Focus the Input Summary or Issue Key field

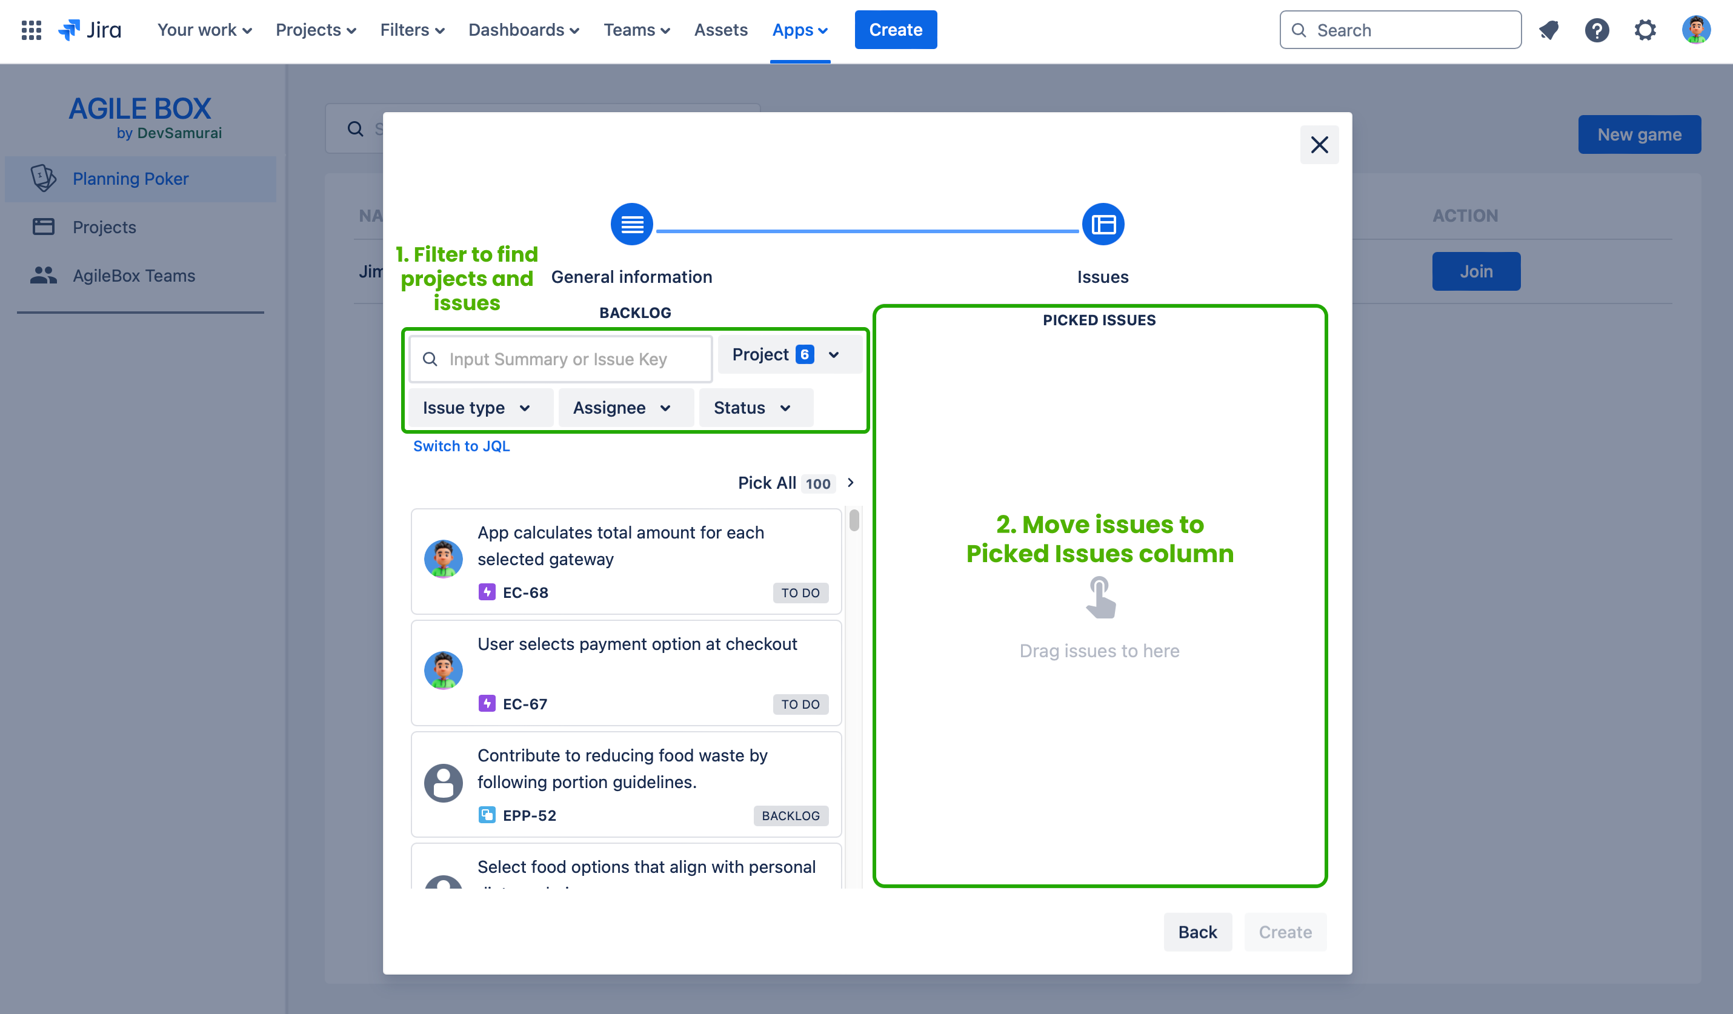[560, 359]
